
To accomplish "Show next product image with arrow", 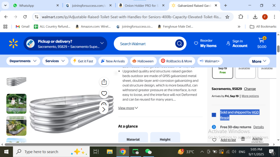I will [x=104, y=109].
